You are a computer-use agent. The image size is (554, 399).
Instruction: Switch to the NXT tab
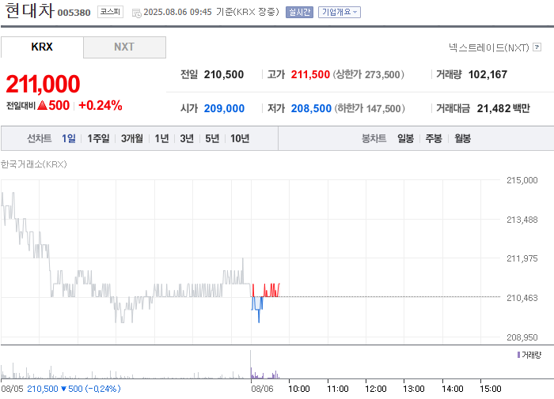tap(124, 47)
